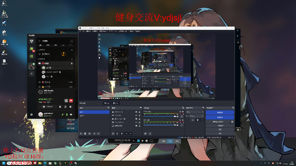Open transition properties three-dot menu
The image size is (296, 166).
pos(202,120)
